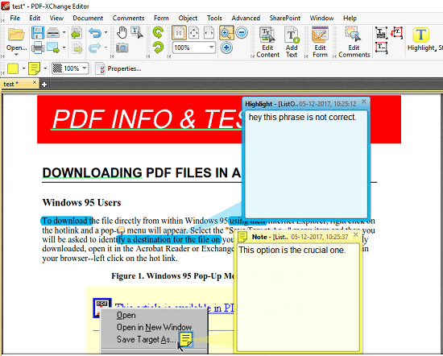Select the Typewriter text tool icon

pos(381,33)
